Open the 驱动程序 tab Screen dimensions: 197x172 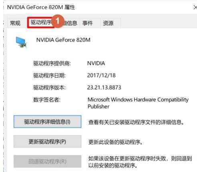[41, 23]
